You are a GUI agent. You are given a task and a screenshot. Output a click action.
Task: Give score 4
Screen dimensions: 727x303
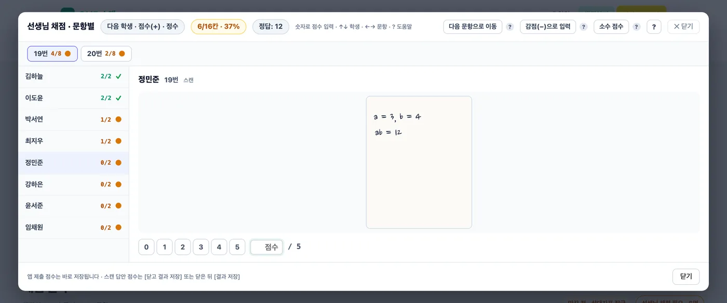tap(219, 247)
